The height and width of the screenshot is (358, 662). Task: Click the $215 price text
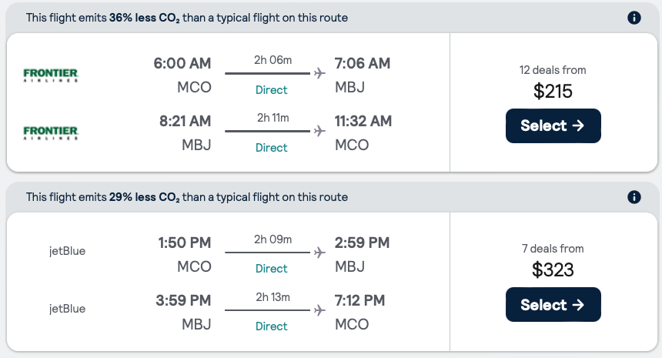553,92
